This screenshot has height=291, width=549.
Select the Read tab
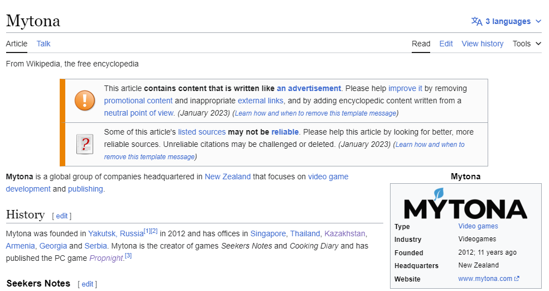click(x=421, y=44)
